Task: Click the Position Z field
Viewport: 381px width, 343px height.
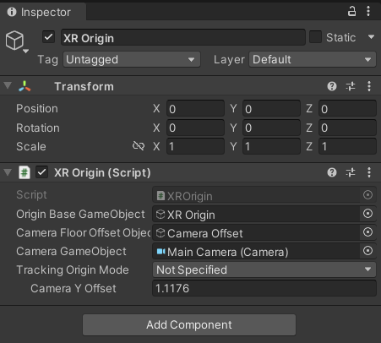Action: click(x=347, y=108)
